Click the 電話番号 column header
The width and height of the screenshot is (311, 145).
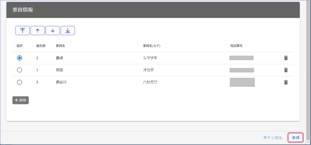[x=236, y=46]
